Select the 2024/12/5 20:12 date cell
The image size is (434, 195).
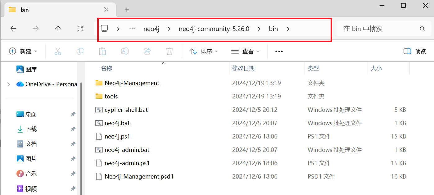click(255, 110)
